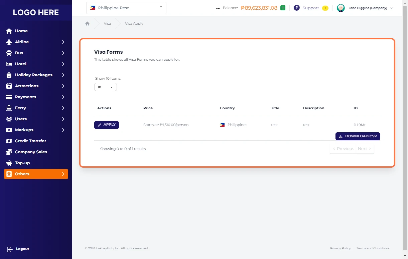Screen dimensions: 408x259
Task: Click the Company Sales coins icon
Action: [x=9, y=152]
